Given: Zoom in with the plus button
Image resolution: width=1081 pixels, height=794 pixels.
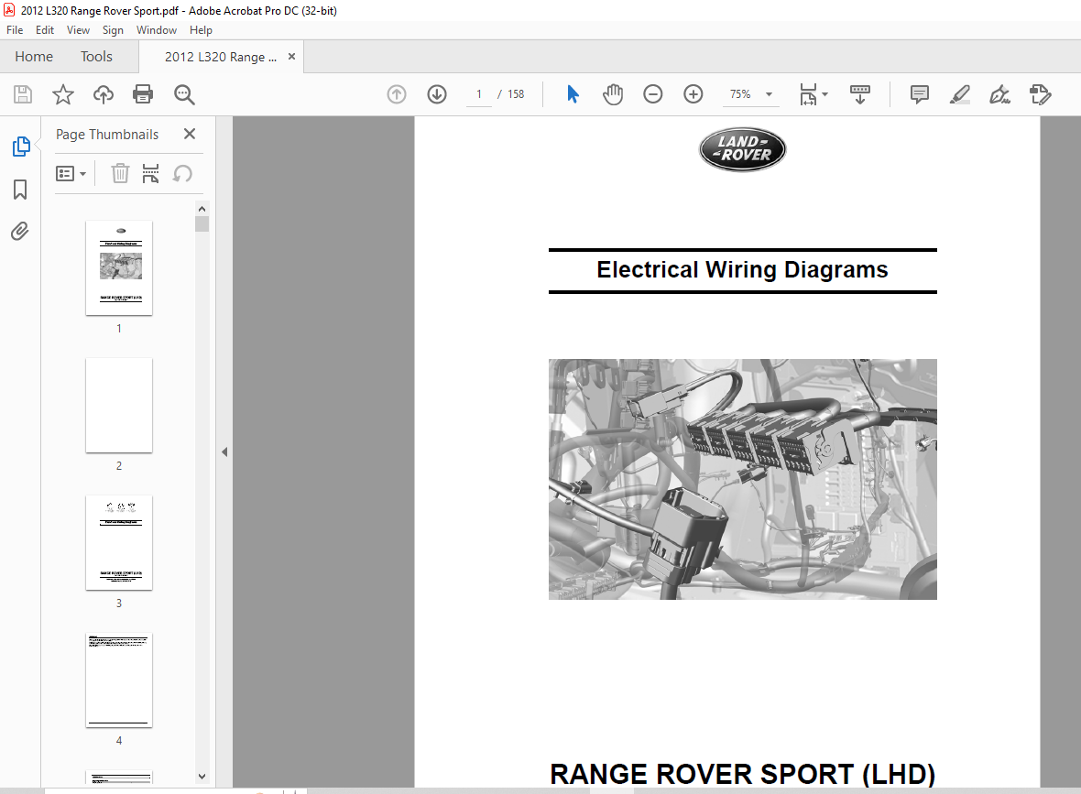Looking at the screenshot, I should point(693,93).
